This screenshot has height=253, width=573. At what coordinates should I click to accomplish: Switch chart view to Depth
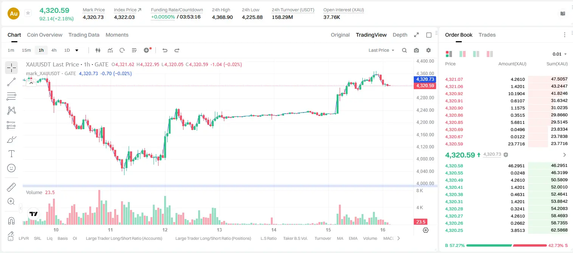(400, 35)
